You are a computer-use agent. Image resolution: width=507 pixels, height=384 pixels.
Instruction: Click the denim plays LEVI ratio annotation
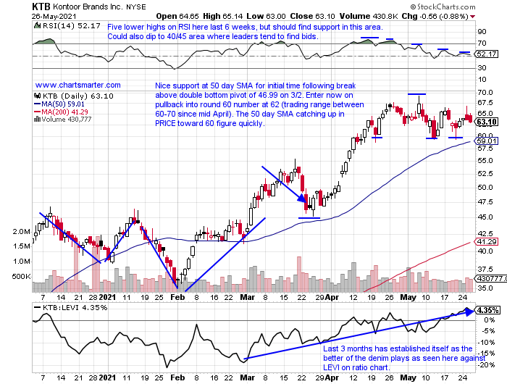coord(404,358)
